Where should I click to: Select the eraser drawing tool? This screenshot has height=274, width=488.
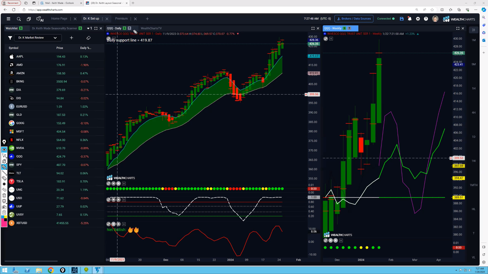point(4,178)
